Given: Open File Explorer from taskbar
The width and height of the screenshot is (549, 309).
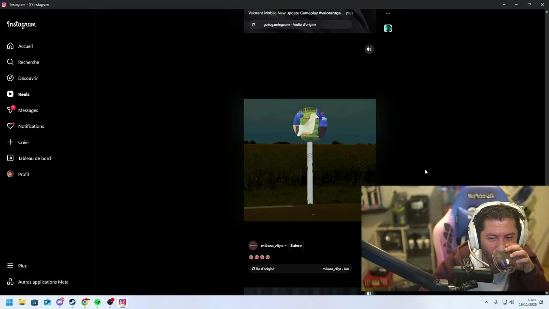Looking at the screenshot, I should click(x=22, y=302).
